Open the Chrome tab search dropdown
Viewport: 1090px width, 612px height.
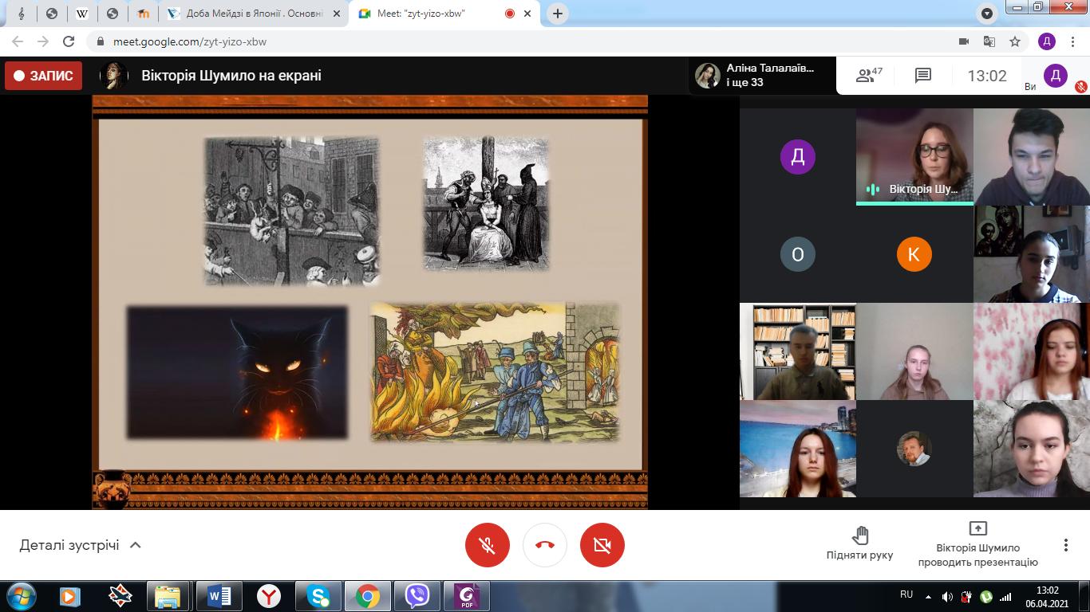(987, 14)
